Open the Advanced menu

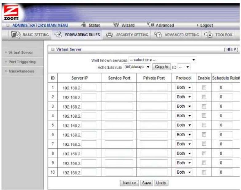tap(165, 25)
